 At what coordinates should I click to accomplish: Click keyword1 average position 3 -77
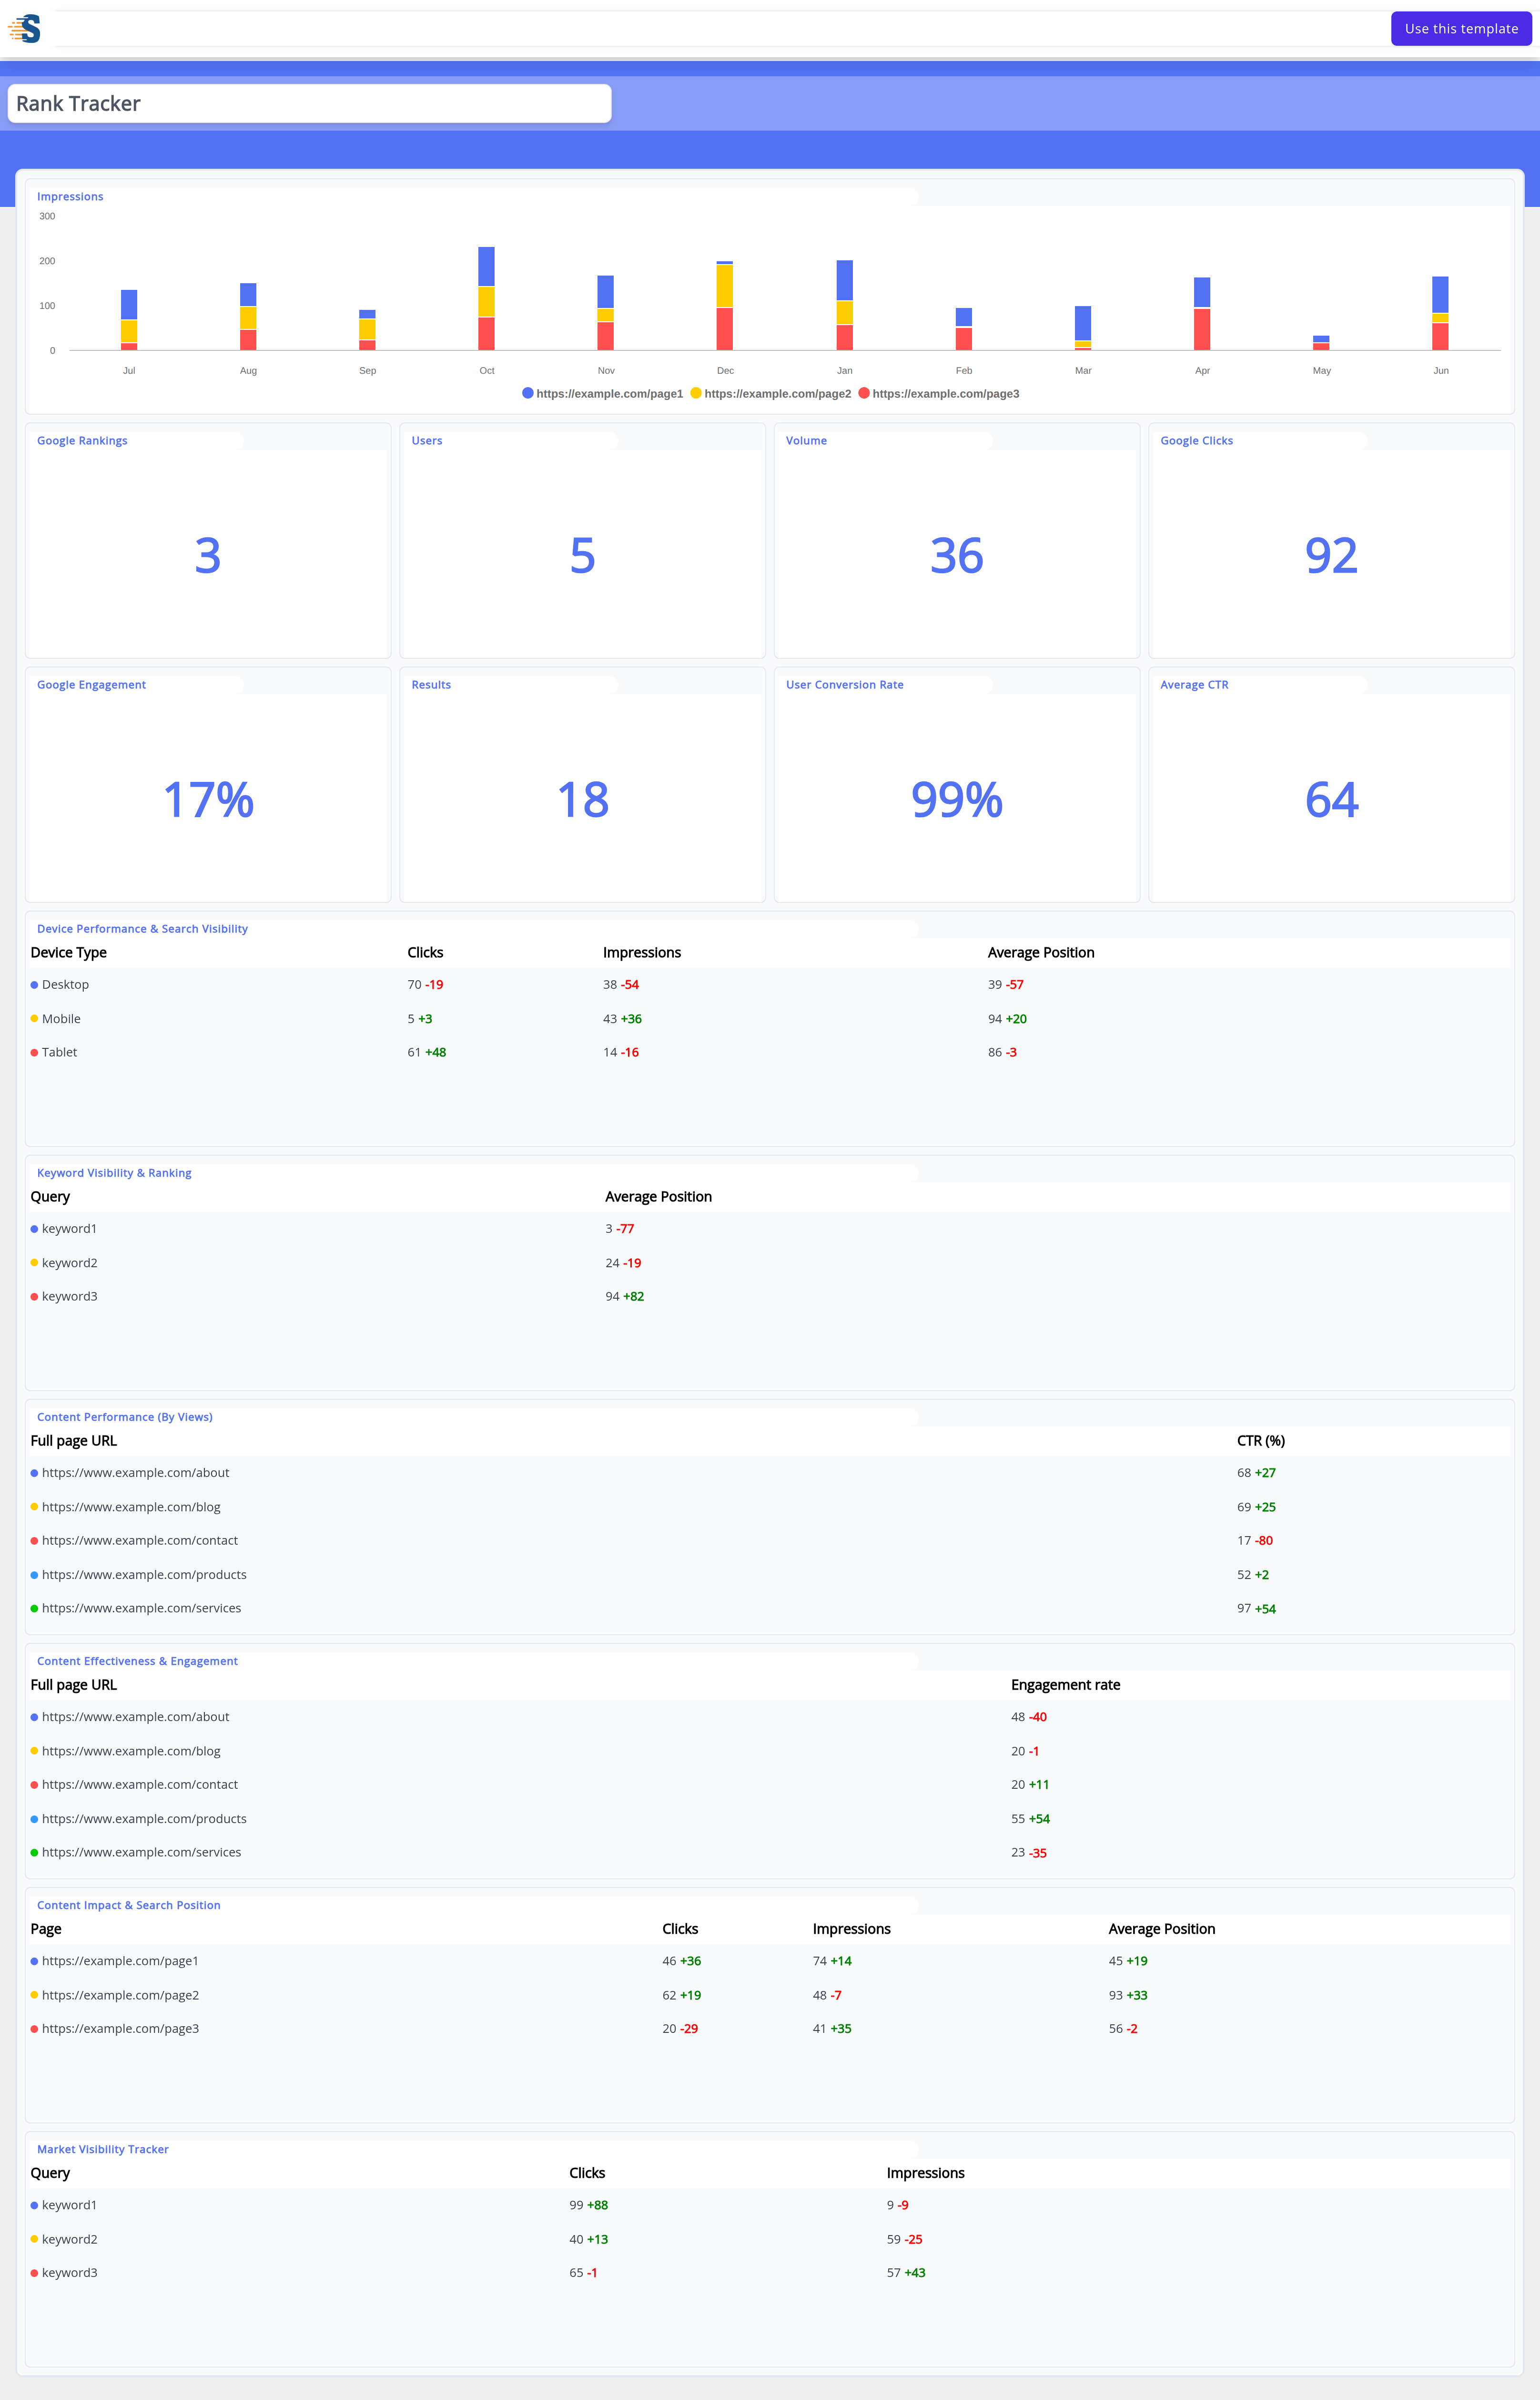(x=619, y=1229)
